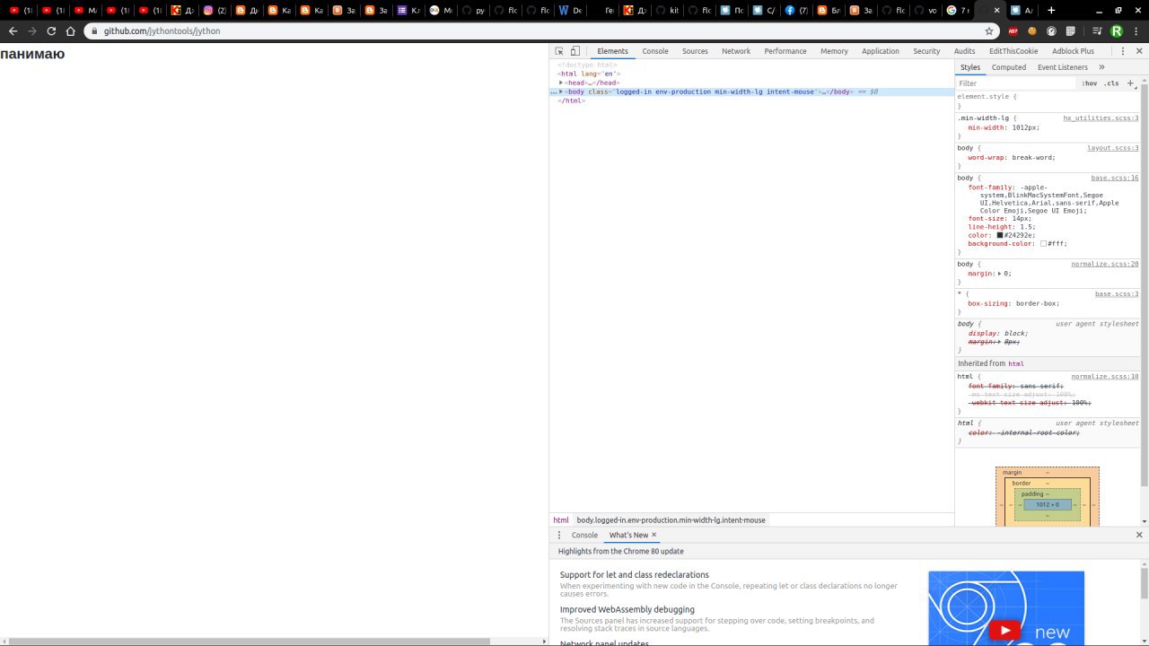1149x646 pixels.
Task: Bookmark this page with the star icon
Action: (x=989, y=31)
